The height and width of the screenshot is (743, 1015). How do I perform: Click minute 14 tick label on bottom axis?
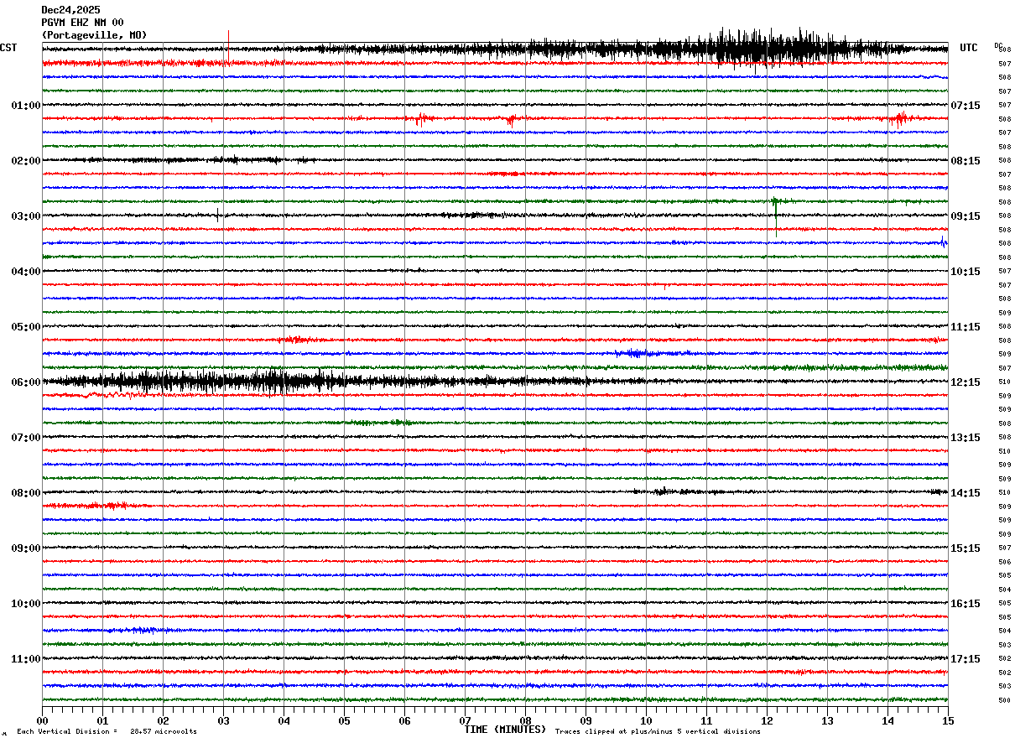point(887,720)
